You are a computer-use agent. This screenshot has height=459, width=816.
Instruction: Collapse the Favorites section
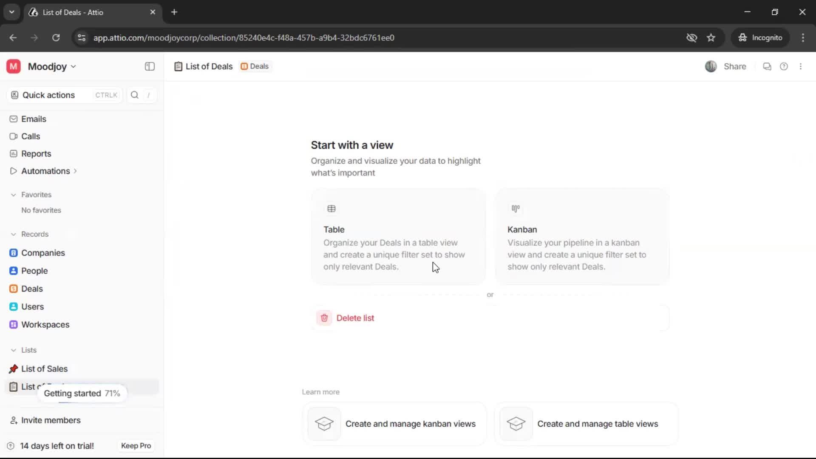point(14,194)
